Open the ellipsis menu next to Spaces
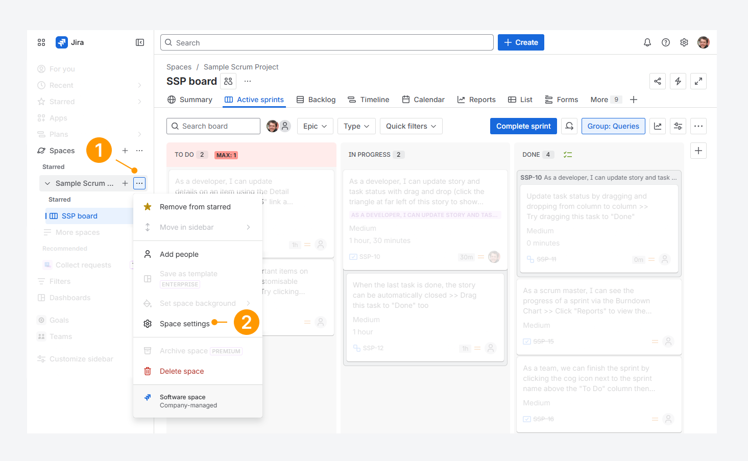The height and width of the screenshot is (461, 748). 139,151
